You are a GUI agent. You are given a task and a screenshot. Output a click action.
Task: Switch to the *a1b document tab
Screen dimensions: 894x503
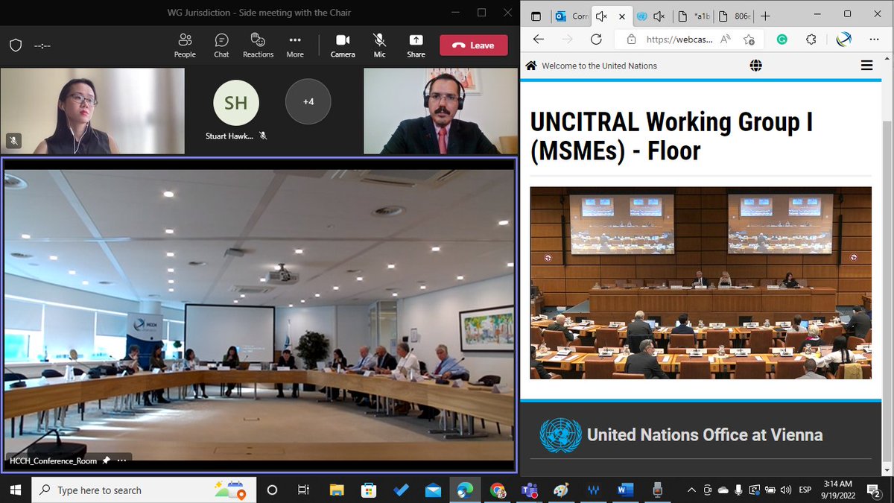pos(694,16)
